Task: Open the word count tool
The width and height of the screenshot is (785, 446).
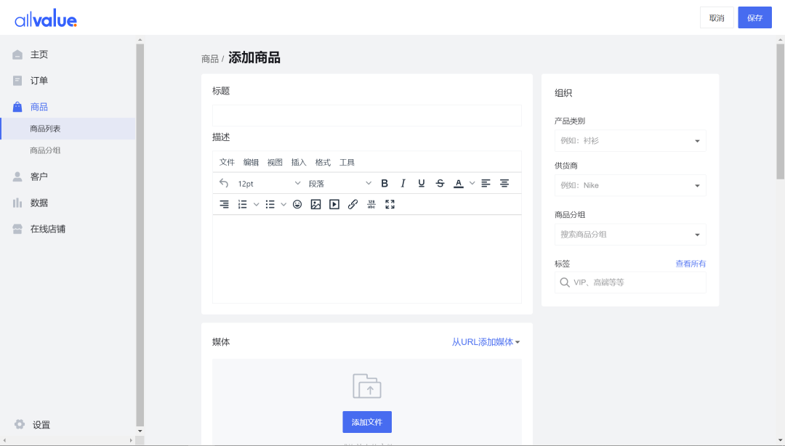Action: click(x=371, y=204)
